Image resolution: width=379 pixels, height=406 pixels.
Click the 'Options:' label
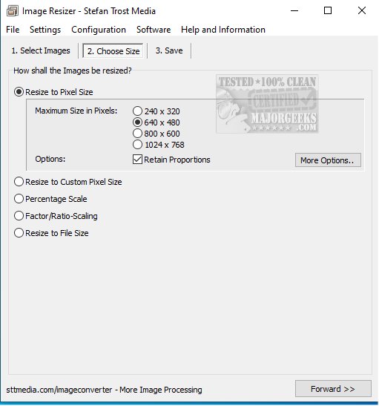[50, 159]
